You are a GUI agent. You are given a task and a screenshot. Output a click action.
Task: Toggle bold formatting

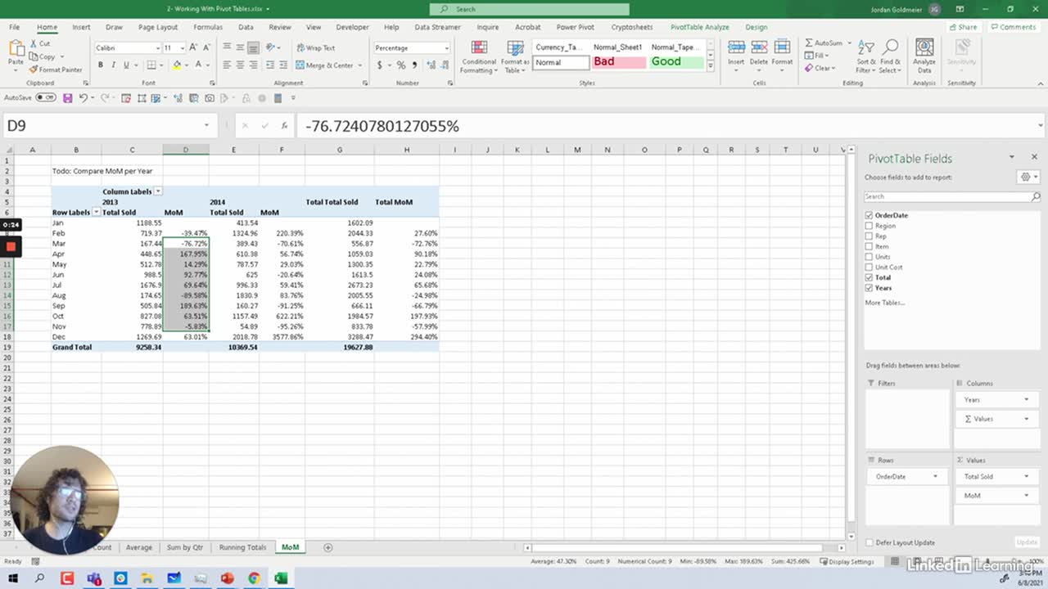coord(101,65)
